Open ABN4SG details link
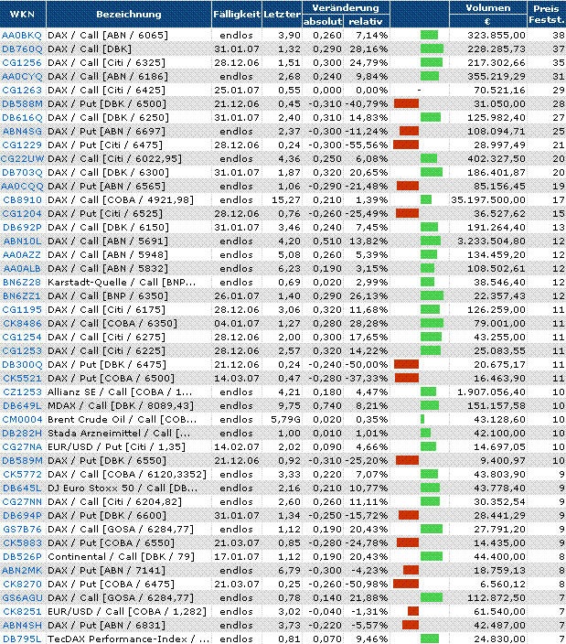 22,132
